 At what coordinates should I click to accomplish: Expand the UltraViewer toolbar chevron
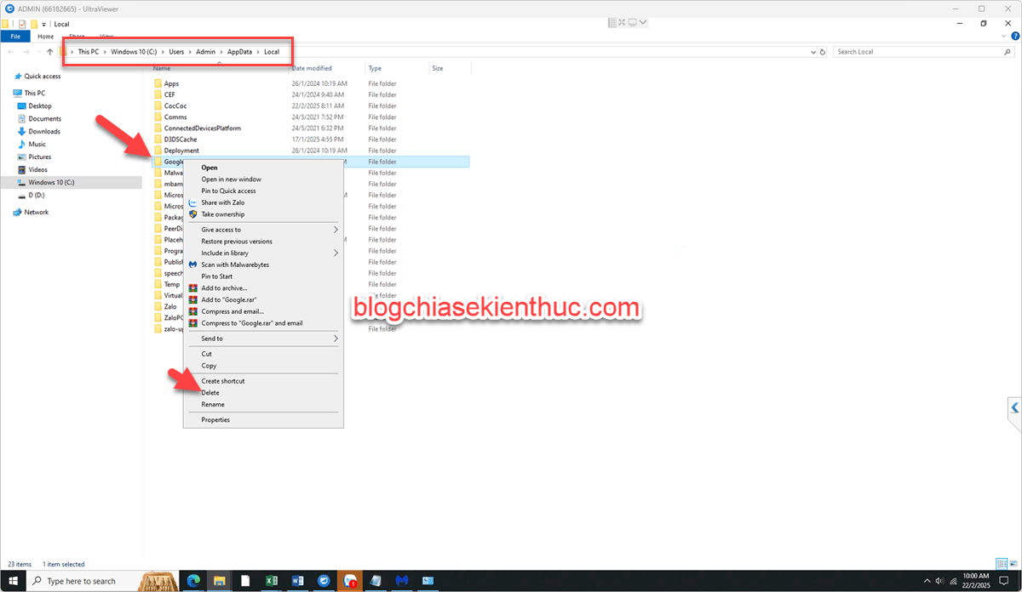(642, 22)
